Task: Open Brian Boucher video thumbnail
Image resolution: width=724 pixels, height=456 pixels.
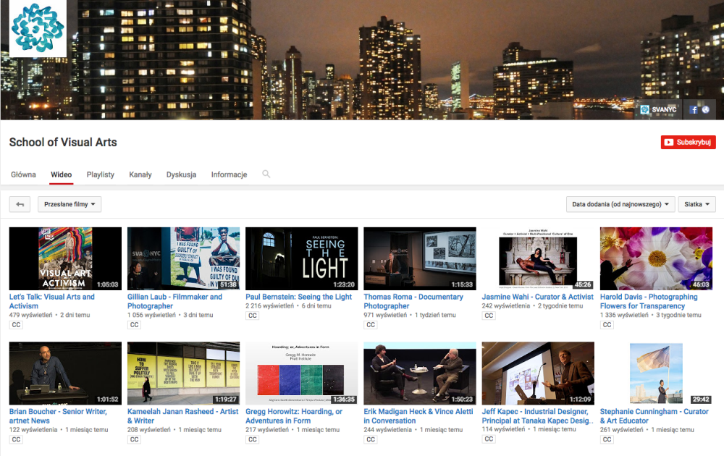Action: click(66, 373)
